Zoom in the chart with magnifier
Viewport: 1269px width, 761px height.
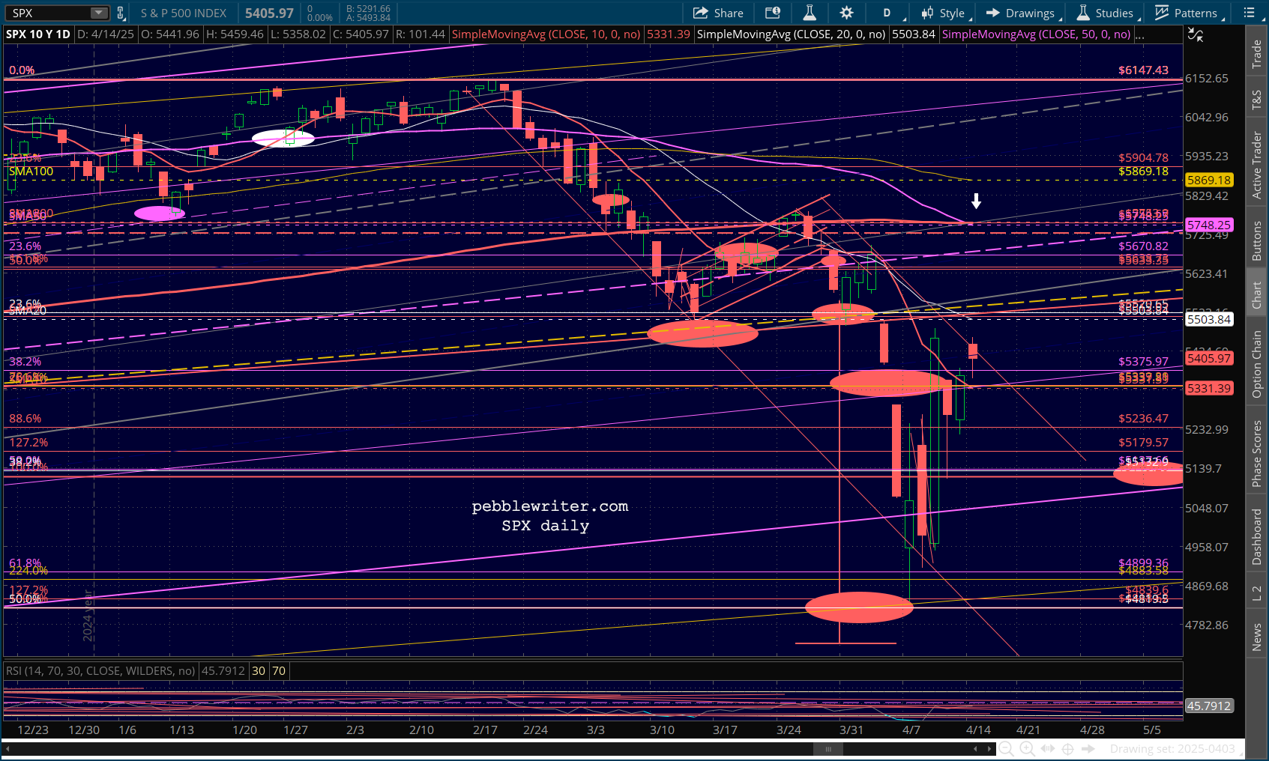click(1027, 749)
